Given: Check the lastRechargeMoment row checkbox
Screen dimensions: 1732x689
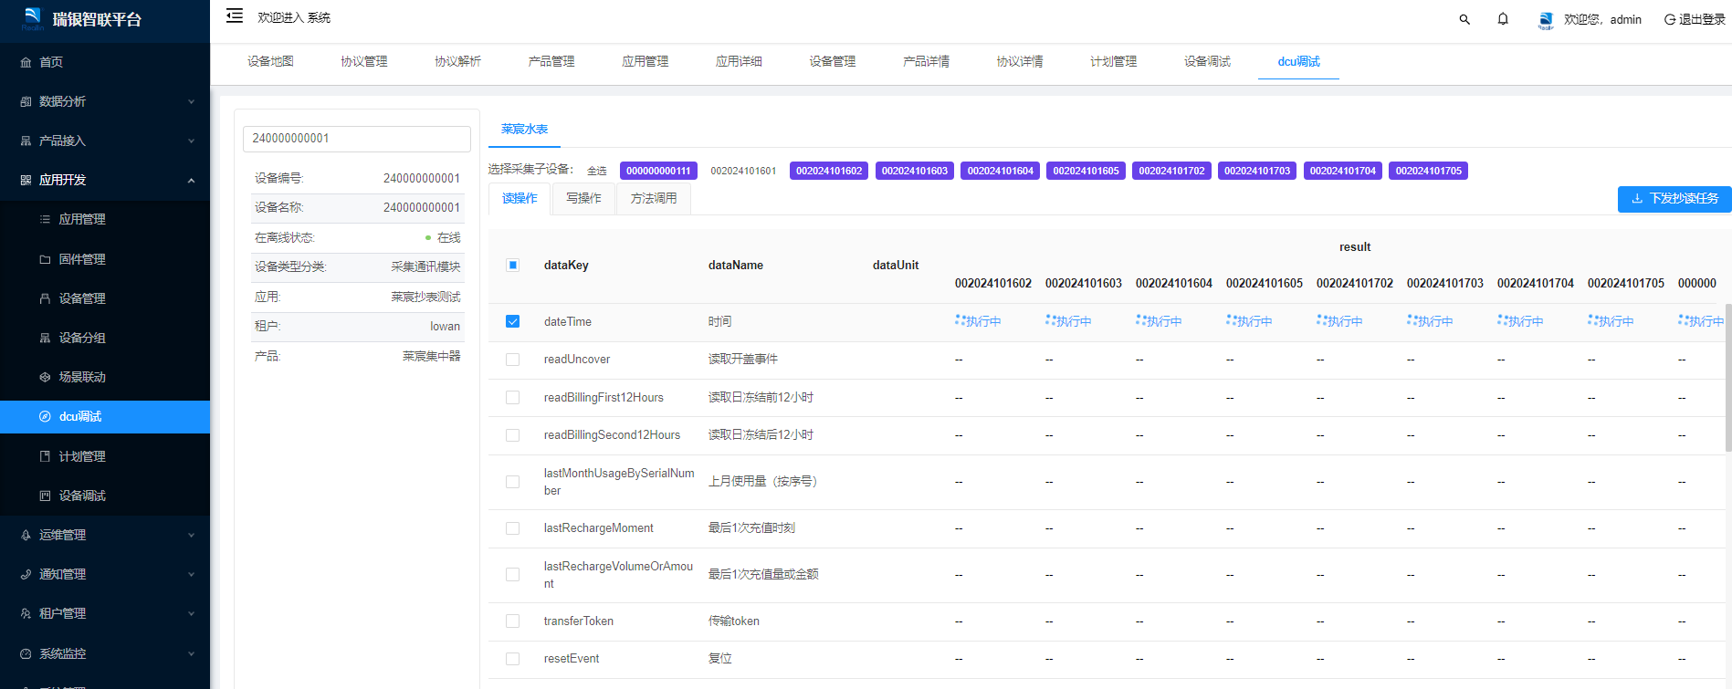Looking at the screenshot, I should coord(512,528).
